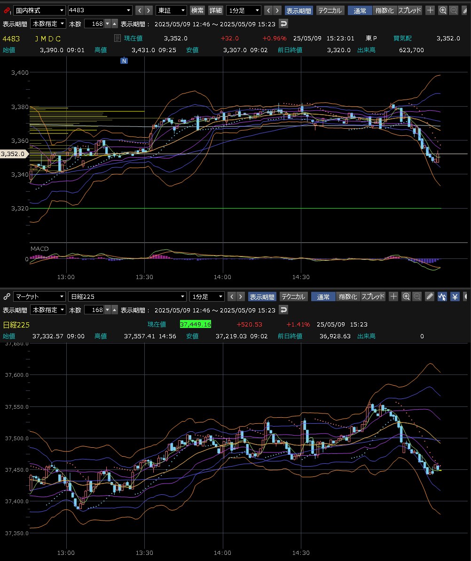Toggle 表示期間 button in the bottom chart toolbar
The height and width of the screenshot is (561, 471).
pyautogui.click(x=262, y=297)
